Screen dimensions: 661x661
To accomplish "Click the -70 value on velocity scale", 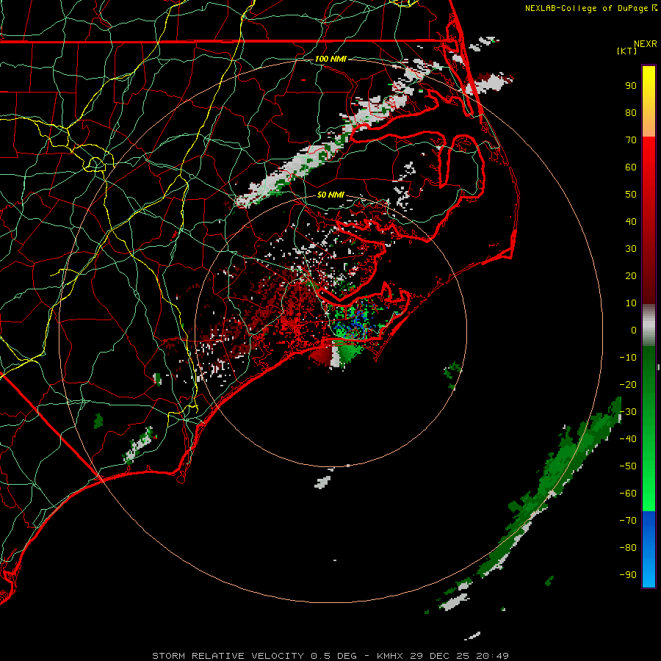I will pyautogui.click(x=628, y=521).
